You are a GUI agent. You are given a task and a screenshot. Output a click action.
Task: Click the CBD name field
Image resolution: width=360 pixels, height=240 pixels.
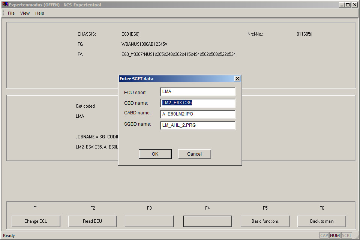pos(198,103)
